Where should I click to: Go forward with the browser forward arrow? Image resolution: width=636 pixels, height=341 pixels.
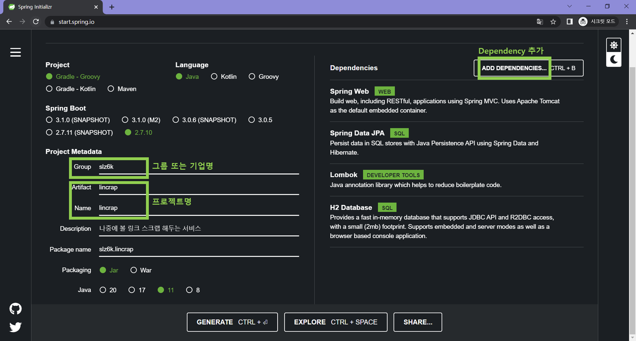[x=22, y=22]
